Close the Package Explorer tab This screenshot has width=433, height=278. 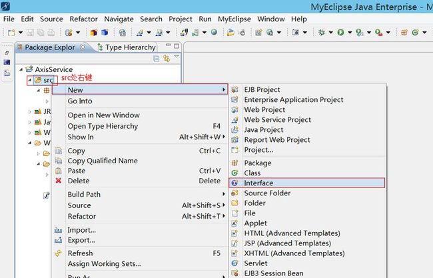[83, 47]
